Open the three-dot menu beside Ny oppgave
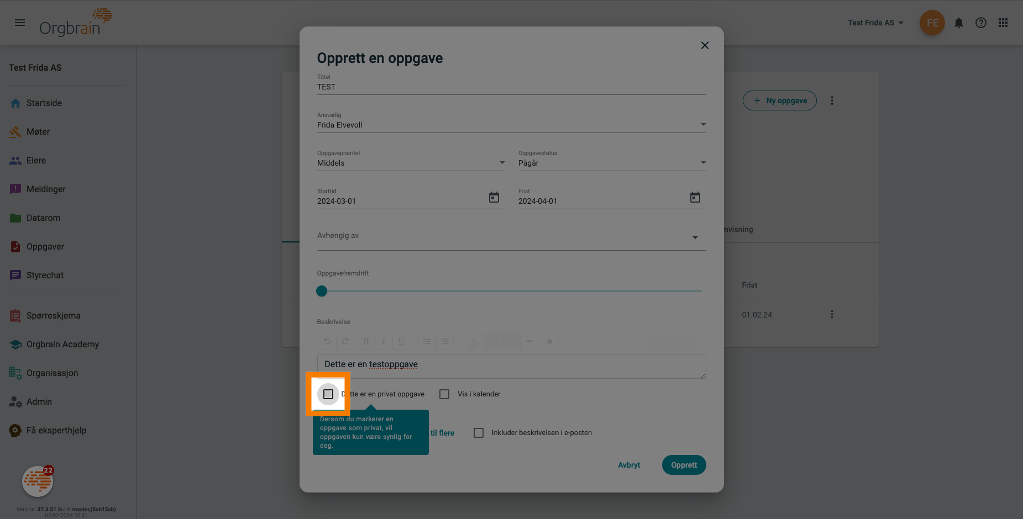Image resolution: width=1023 pixels, height=519 pixels. (832, 100)
